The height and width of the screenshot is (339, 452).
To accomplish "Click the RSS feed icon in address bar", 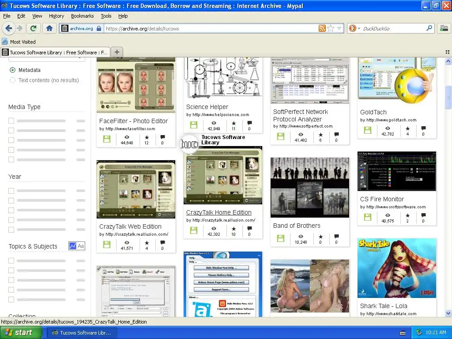I will coord(322,28).
